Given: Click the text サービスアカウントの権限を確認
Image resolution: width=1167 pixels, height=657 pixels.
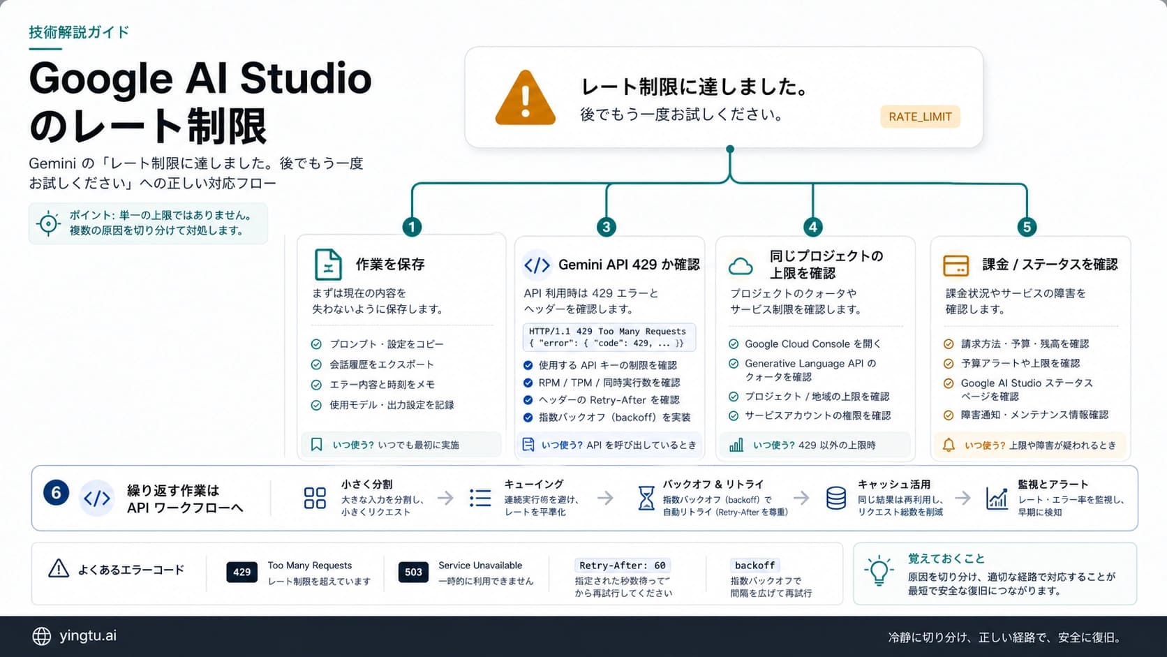Looking at the screenshot, I should click(817, 415).
